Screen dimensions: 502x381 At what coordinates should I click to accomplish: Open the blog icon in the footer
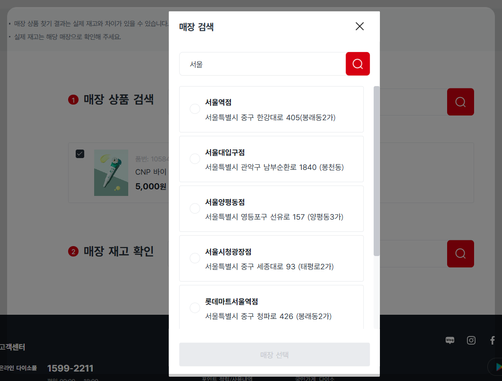point(450,340)
